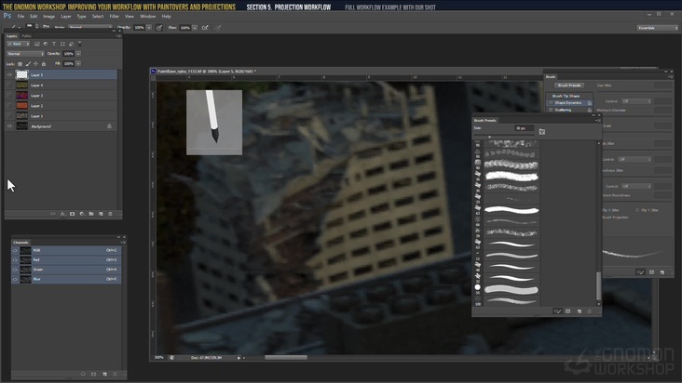This screenshot has height=383, width=682.
Task: Open the Filter menu
Action: pos(114,16)
